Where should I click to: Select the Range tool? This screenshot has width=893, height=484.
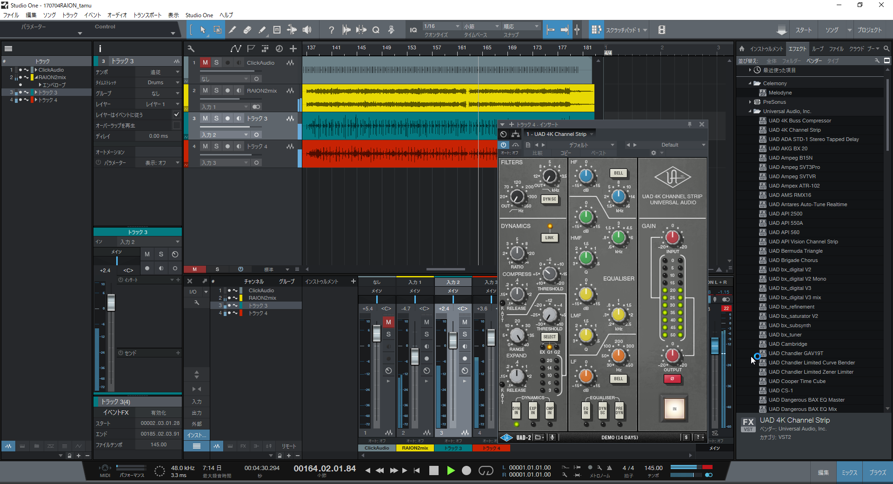coord(217,30)
